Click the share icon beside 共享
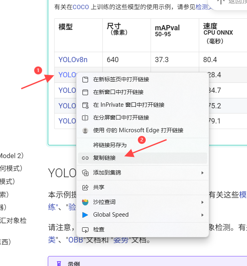This screenshot has height=266, width=247. click(85, 188)
